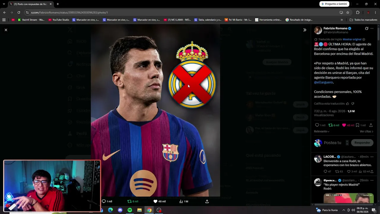
Task: Share the tweet from the side panel
Action: [x=371, y=125]
